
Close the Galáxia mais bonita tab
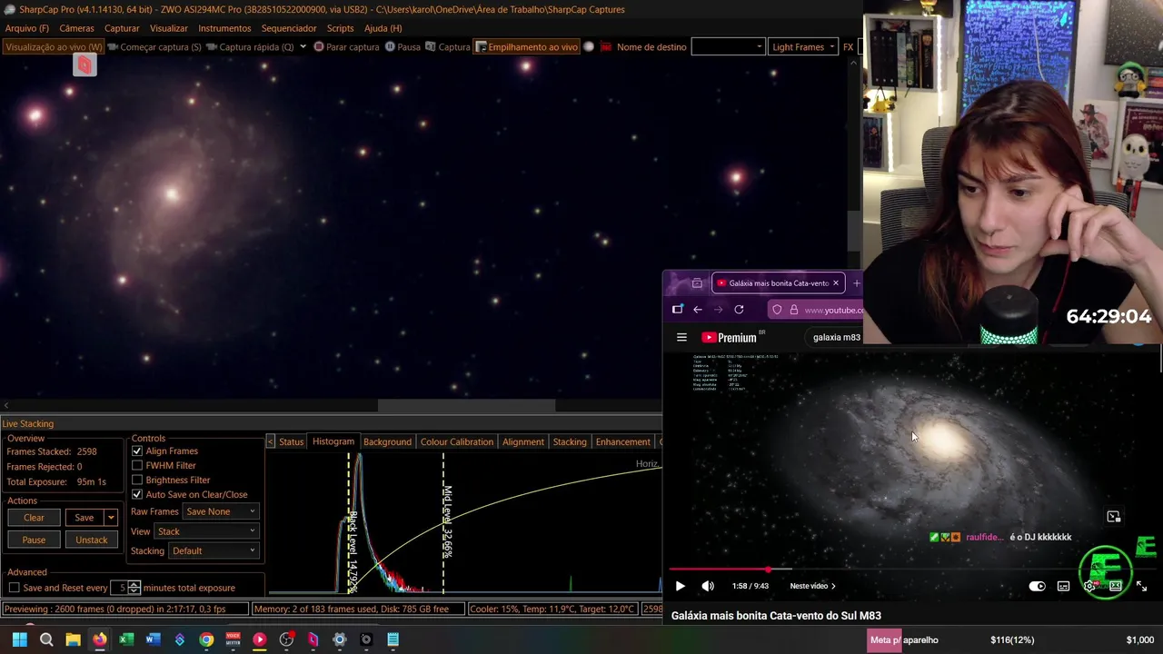click(x=836, y=283)
